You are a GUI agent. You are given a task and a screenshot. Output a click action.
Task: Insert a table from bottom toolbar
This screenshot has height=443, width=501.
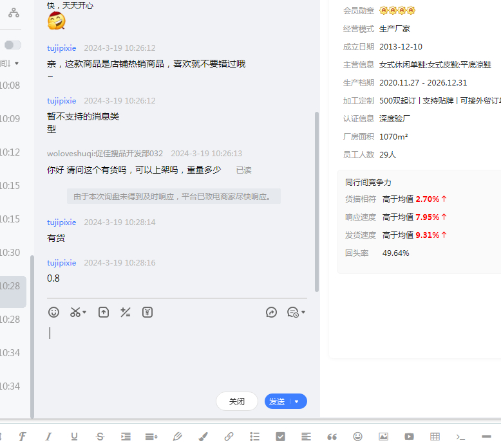coord(435,437)
